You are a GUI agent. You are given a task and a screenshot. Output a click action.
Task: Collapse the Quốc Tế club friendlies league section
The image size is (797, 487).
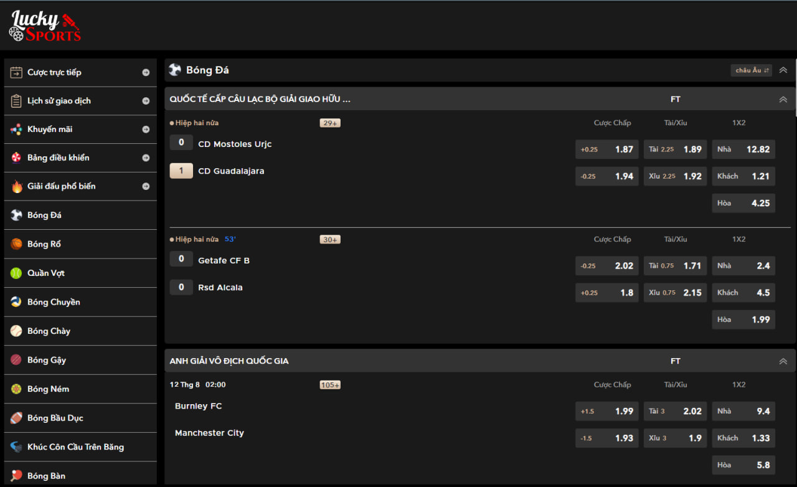click(x=783, y=100)
